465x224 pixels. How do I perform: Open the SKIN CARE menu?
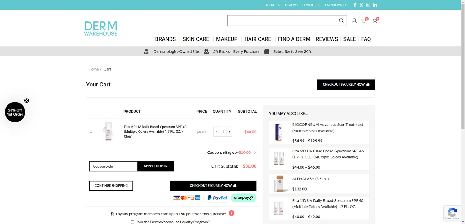point(196,39)
